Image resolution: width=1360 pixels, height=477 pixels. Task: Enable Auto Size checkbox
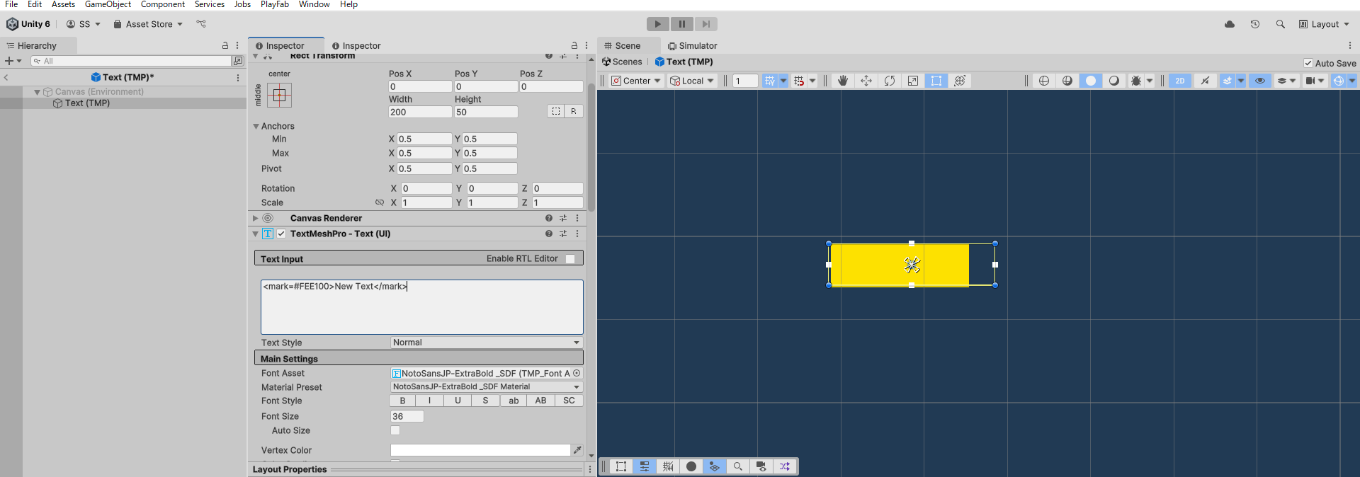click(x=395, y=430)
